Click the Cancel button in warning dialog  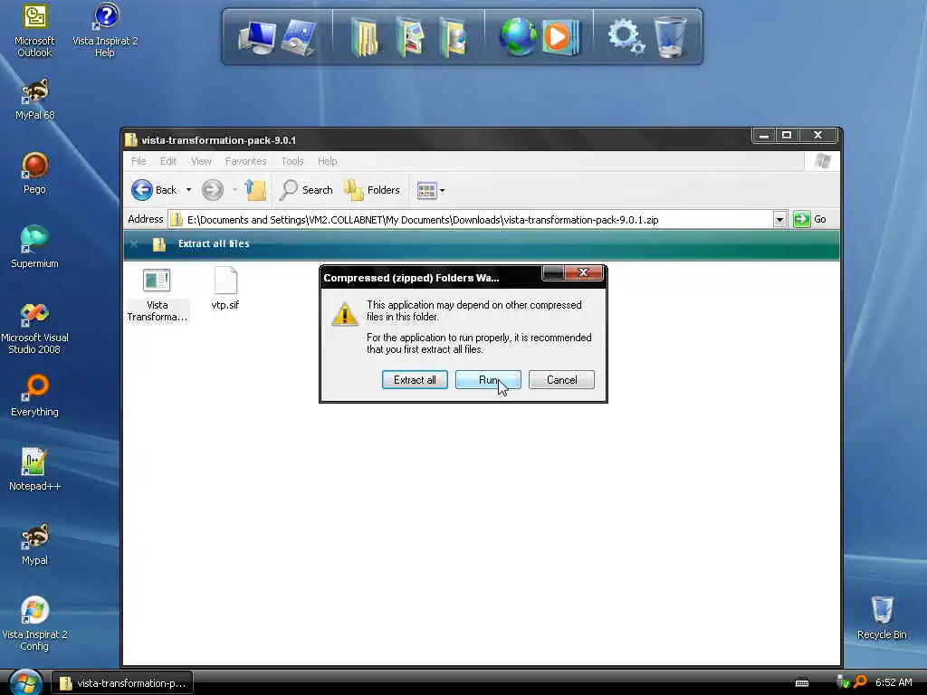tap(561, 379)
